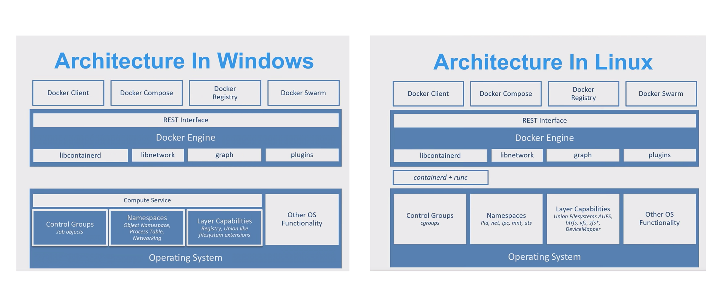
Task: Click Other OS Functionality in the Linux diagram
Action: 660,219
